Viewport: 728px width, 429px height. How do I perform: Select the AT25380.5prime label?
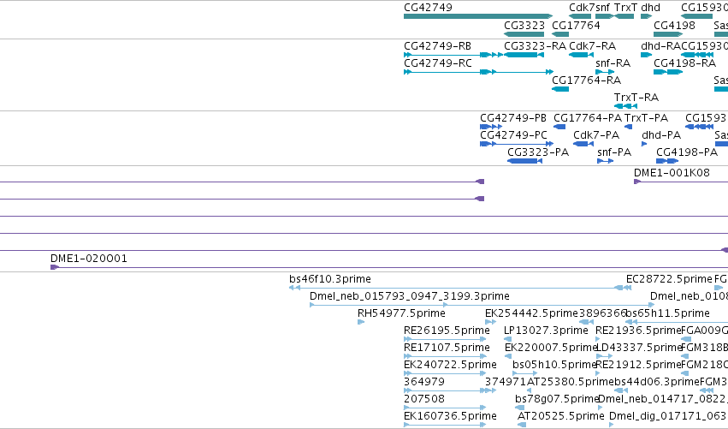pos(571,382)
